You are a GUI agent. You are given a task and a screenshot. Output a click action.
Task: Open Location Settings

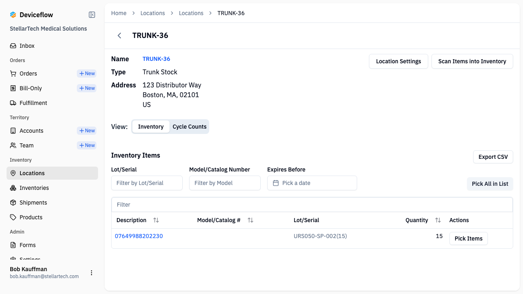(x=398, y=61)
